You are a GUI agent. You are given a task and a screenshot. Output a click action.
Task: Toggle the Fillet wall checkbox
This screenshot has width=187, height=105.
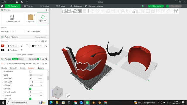pos(30,99)
